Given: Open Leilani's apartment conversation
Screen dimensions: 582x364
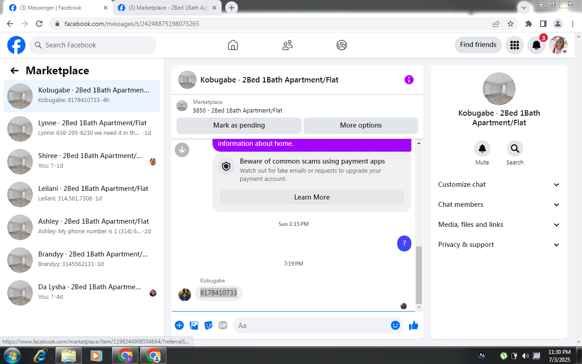Looking at the screenshot, I should pyautogui.click(x=82, y=195).
